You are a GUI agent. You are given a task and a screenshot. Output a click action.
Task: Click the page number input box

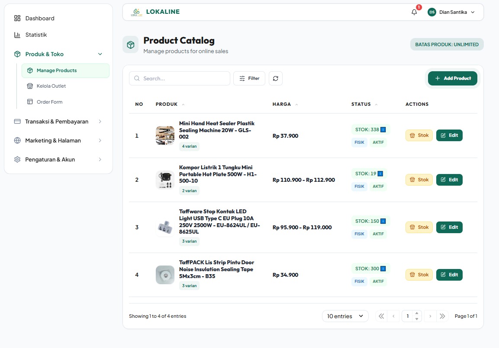[408, 316]
